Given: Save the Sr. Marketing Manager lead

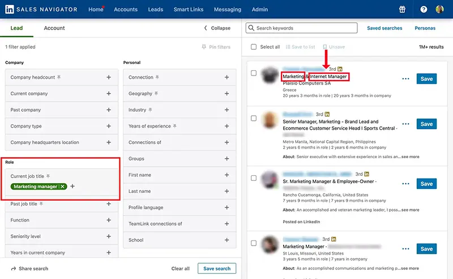Looking at the screenshot, I should (426, 184).
